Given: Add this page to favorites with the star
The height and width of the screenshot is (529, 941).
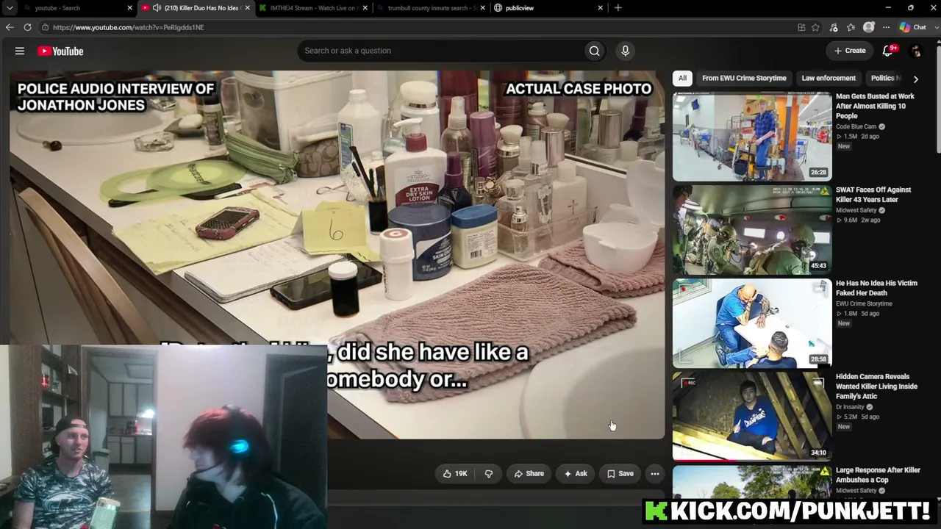Looking at the screenshot, I should [x=815, y=27].
